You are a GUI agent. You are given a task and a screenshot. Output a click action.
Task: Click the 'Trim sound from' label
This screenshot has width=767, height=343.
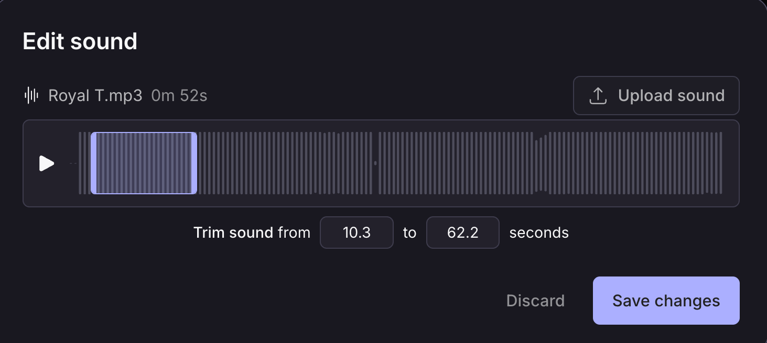click(252, 233)
